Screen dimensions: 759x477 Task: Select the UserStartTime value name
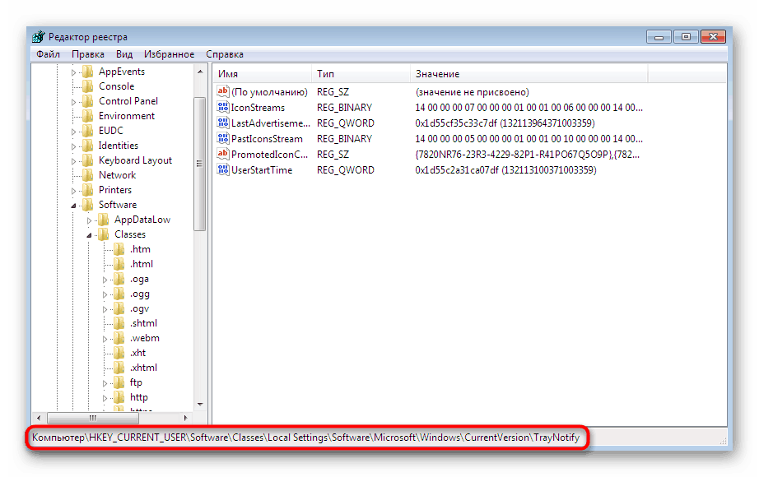pos(262,170)
